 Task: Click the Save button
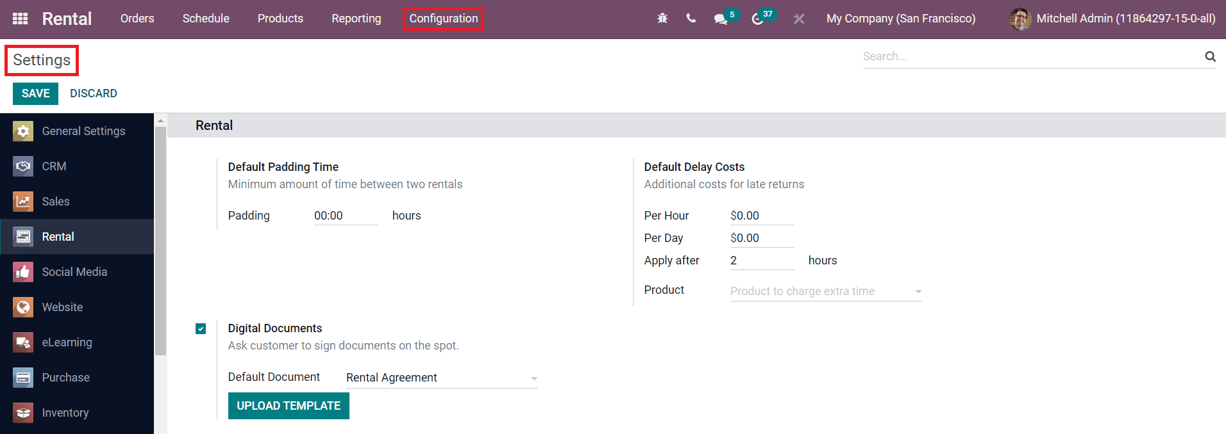point(35,93)
